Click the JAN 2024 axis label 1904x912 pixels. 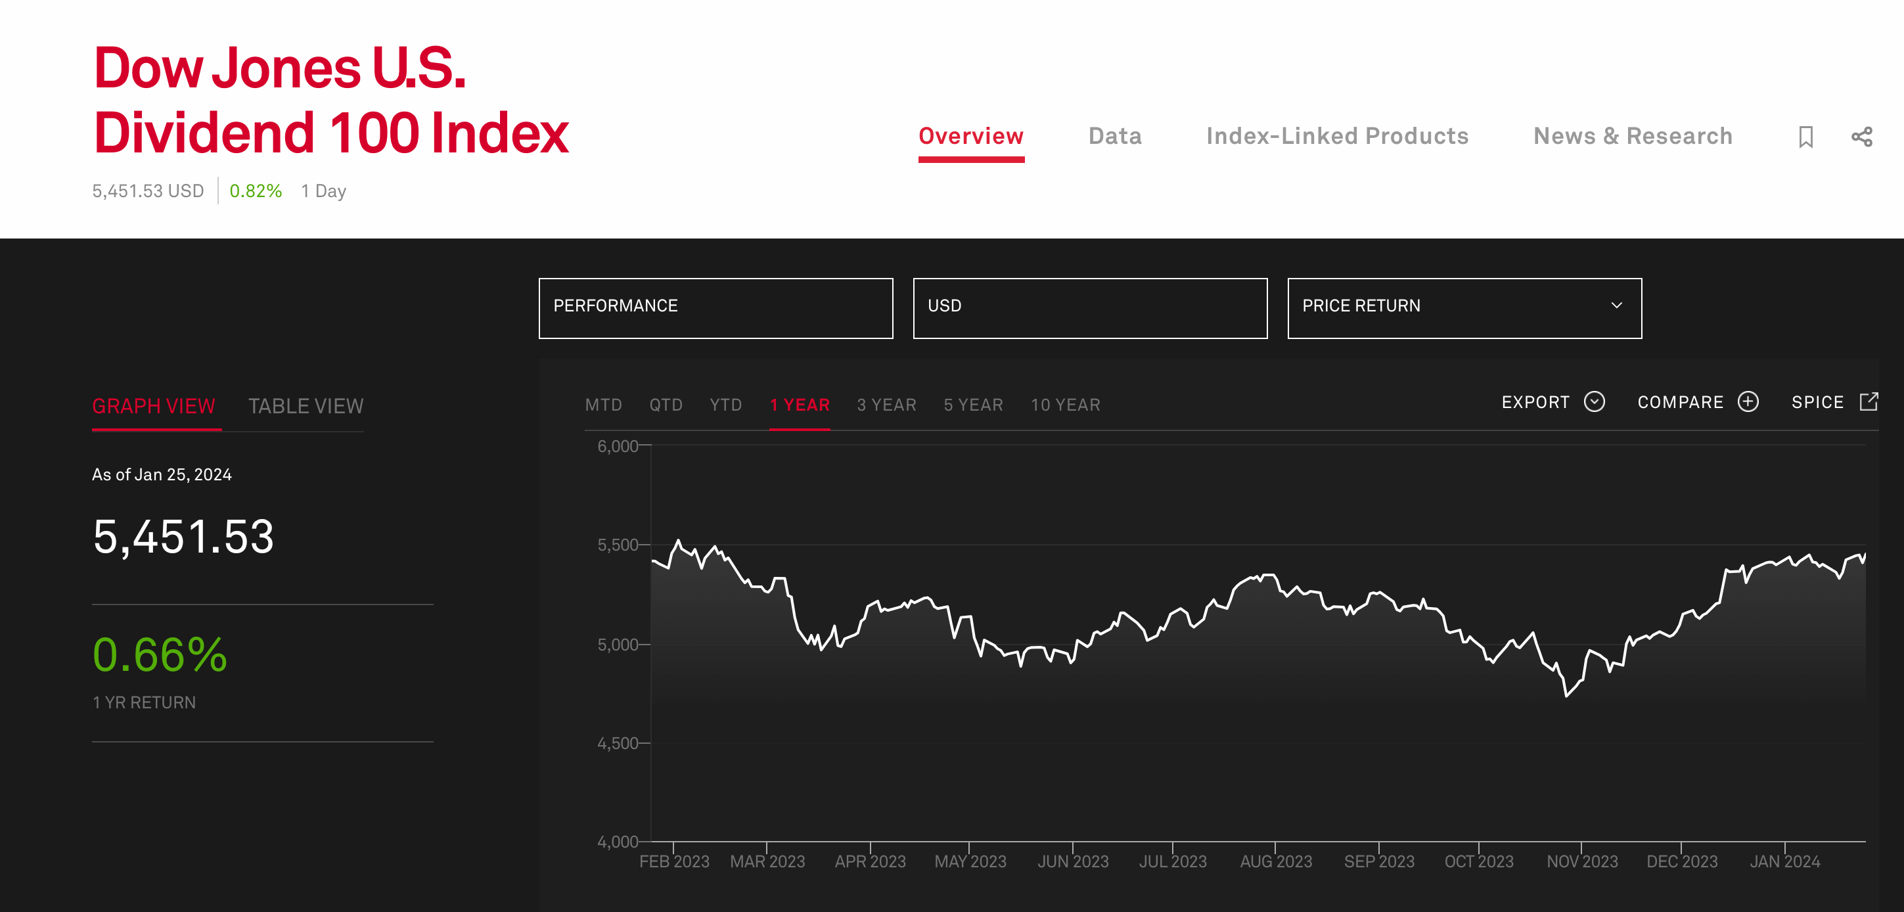[x=1784, y=862]
